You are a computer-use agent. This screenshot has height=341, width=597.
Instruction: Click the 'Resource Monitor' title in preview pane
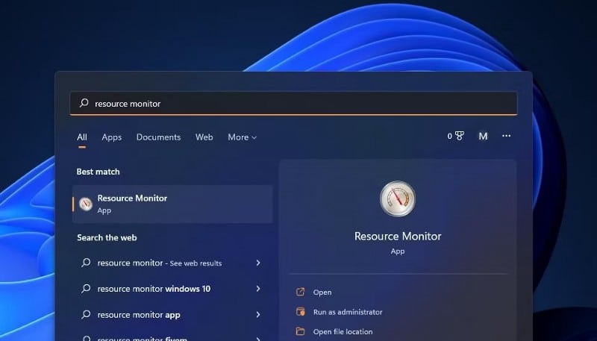click(398, 236)
